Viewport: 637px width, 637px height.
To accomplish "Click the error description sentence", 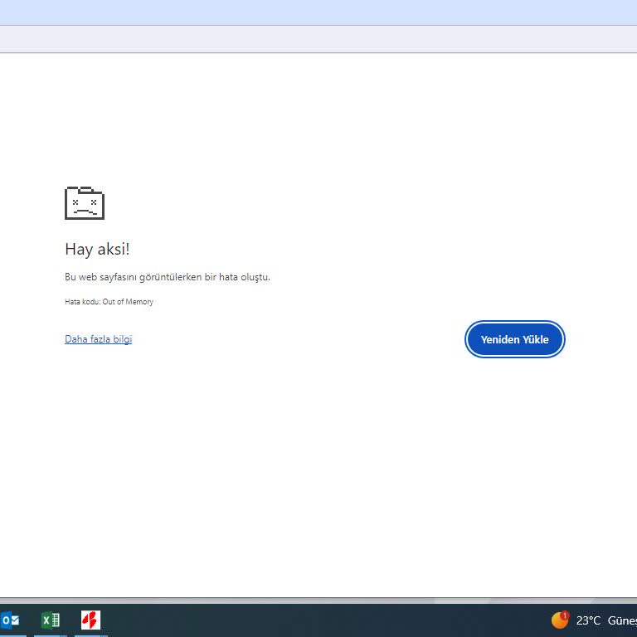I will point(168,277).
